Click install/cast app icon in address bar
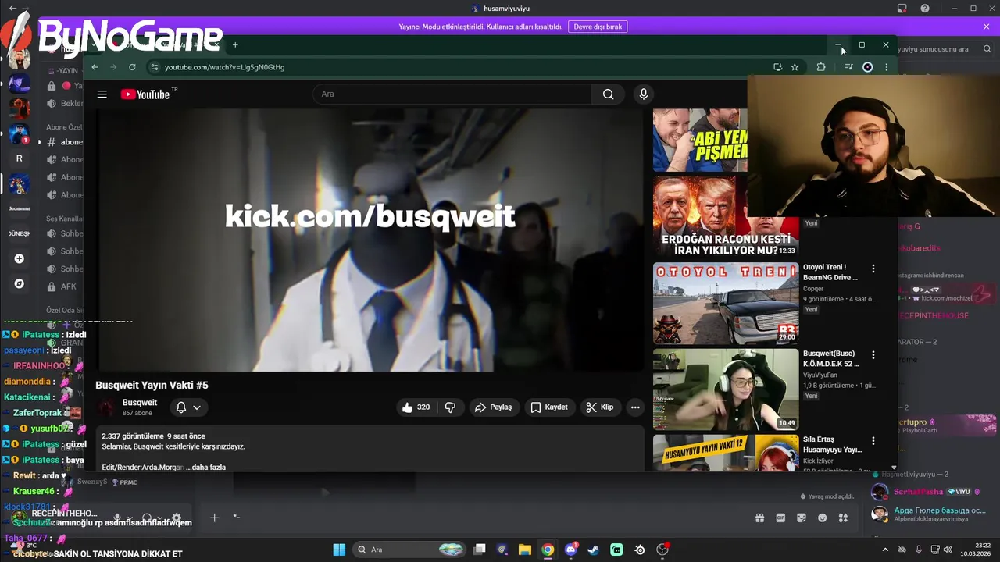The image size is (1000, 562). pos(777,67)
